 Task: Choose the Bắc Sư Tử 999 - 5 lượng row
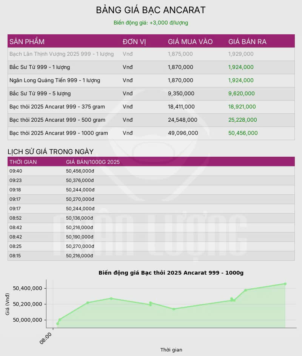coord(40,93)
